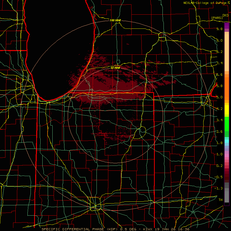Image resolution: width=231 pixels, height=231 pixels.
Task: Select the 5.8 scale value
Action: [219, 86]
